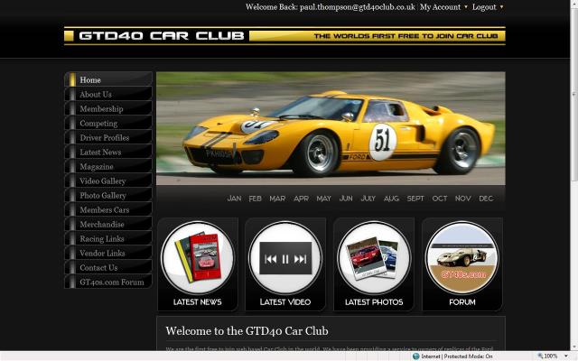
Task: Open the zoom level dropdown arrow
Action: 566,356
